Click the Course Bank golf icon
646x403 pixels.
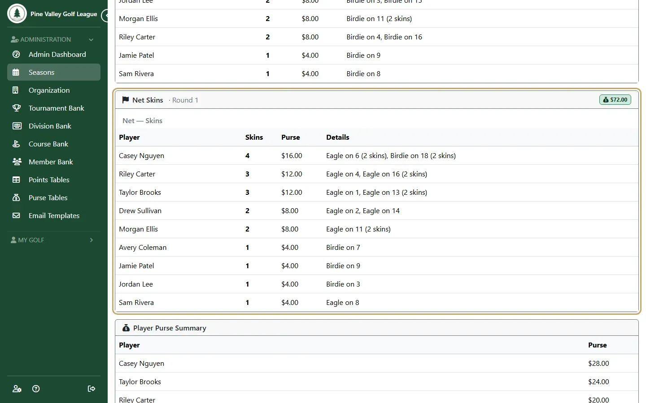point(16,144)
